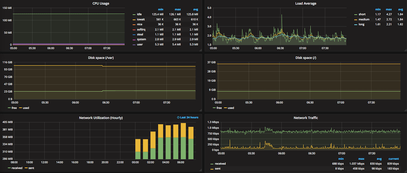Image resolution: width=407 pixels, height=173 pixels.
Task: Sort Network Traffic legend by current column
Action: coord(393,159)
